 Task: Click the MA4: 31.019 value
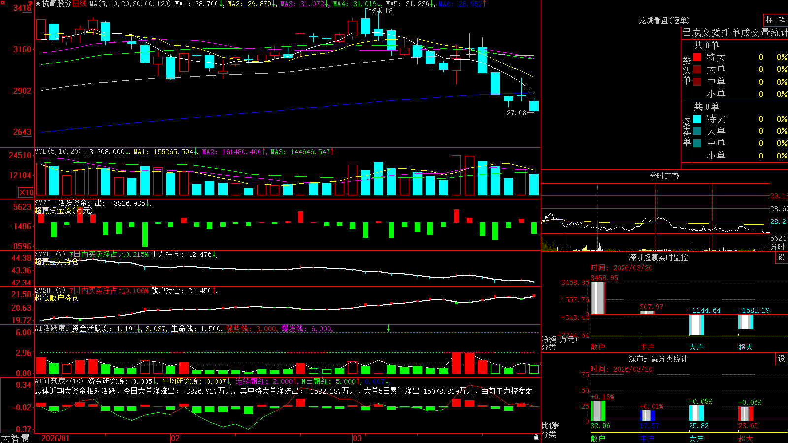[x=355, y=4]
